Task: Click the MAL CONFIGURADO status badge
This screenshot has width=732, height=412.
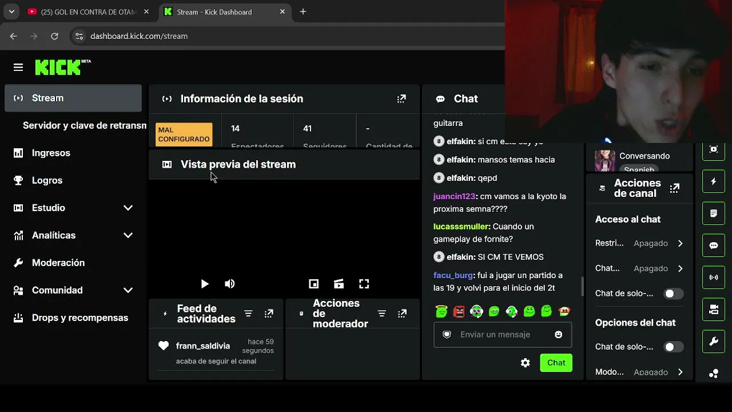Action: pyautogui.click(x=184, y=134)
